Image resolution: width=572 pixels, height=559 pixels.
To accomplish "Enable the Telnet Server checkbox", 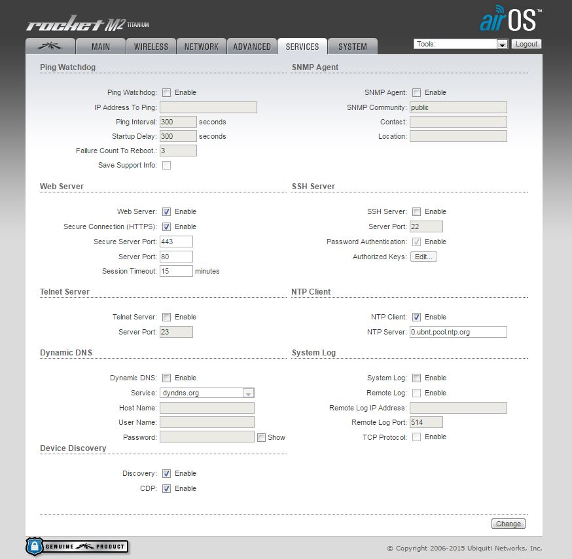I will [166, 317].
